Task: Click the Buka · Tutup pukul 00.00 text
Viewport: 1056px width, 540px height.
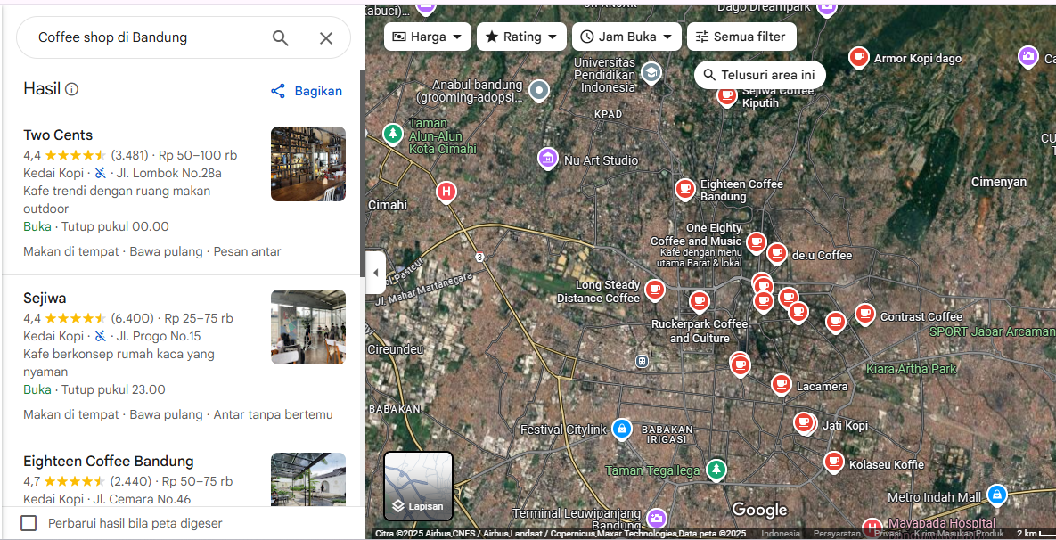Action: coord(96,226)
